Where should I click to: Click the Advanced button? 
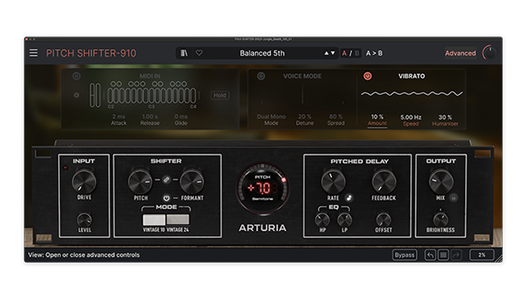(x=460, y=53)
